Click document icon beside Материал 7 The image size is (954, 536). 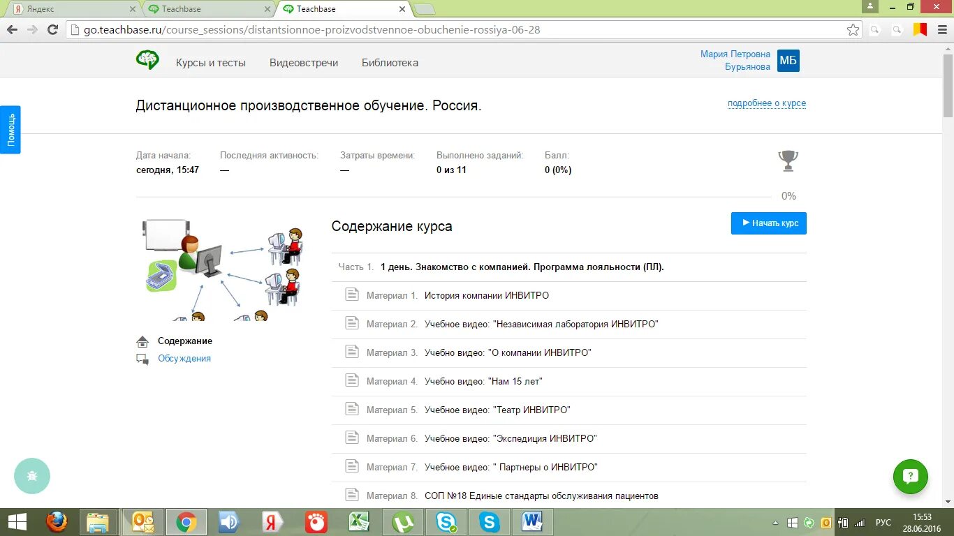352,466
